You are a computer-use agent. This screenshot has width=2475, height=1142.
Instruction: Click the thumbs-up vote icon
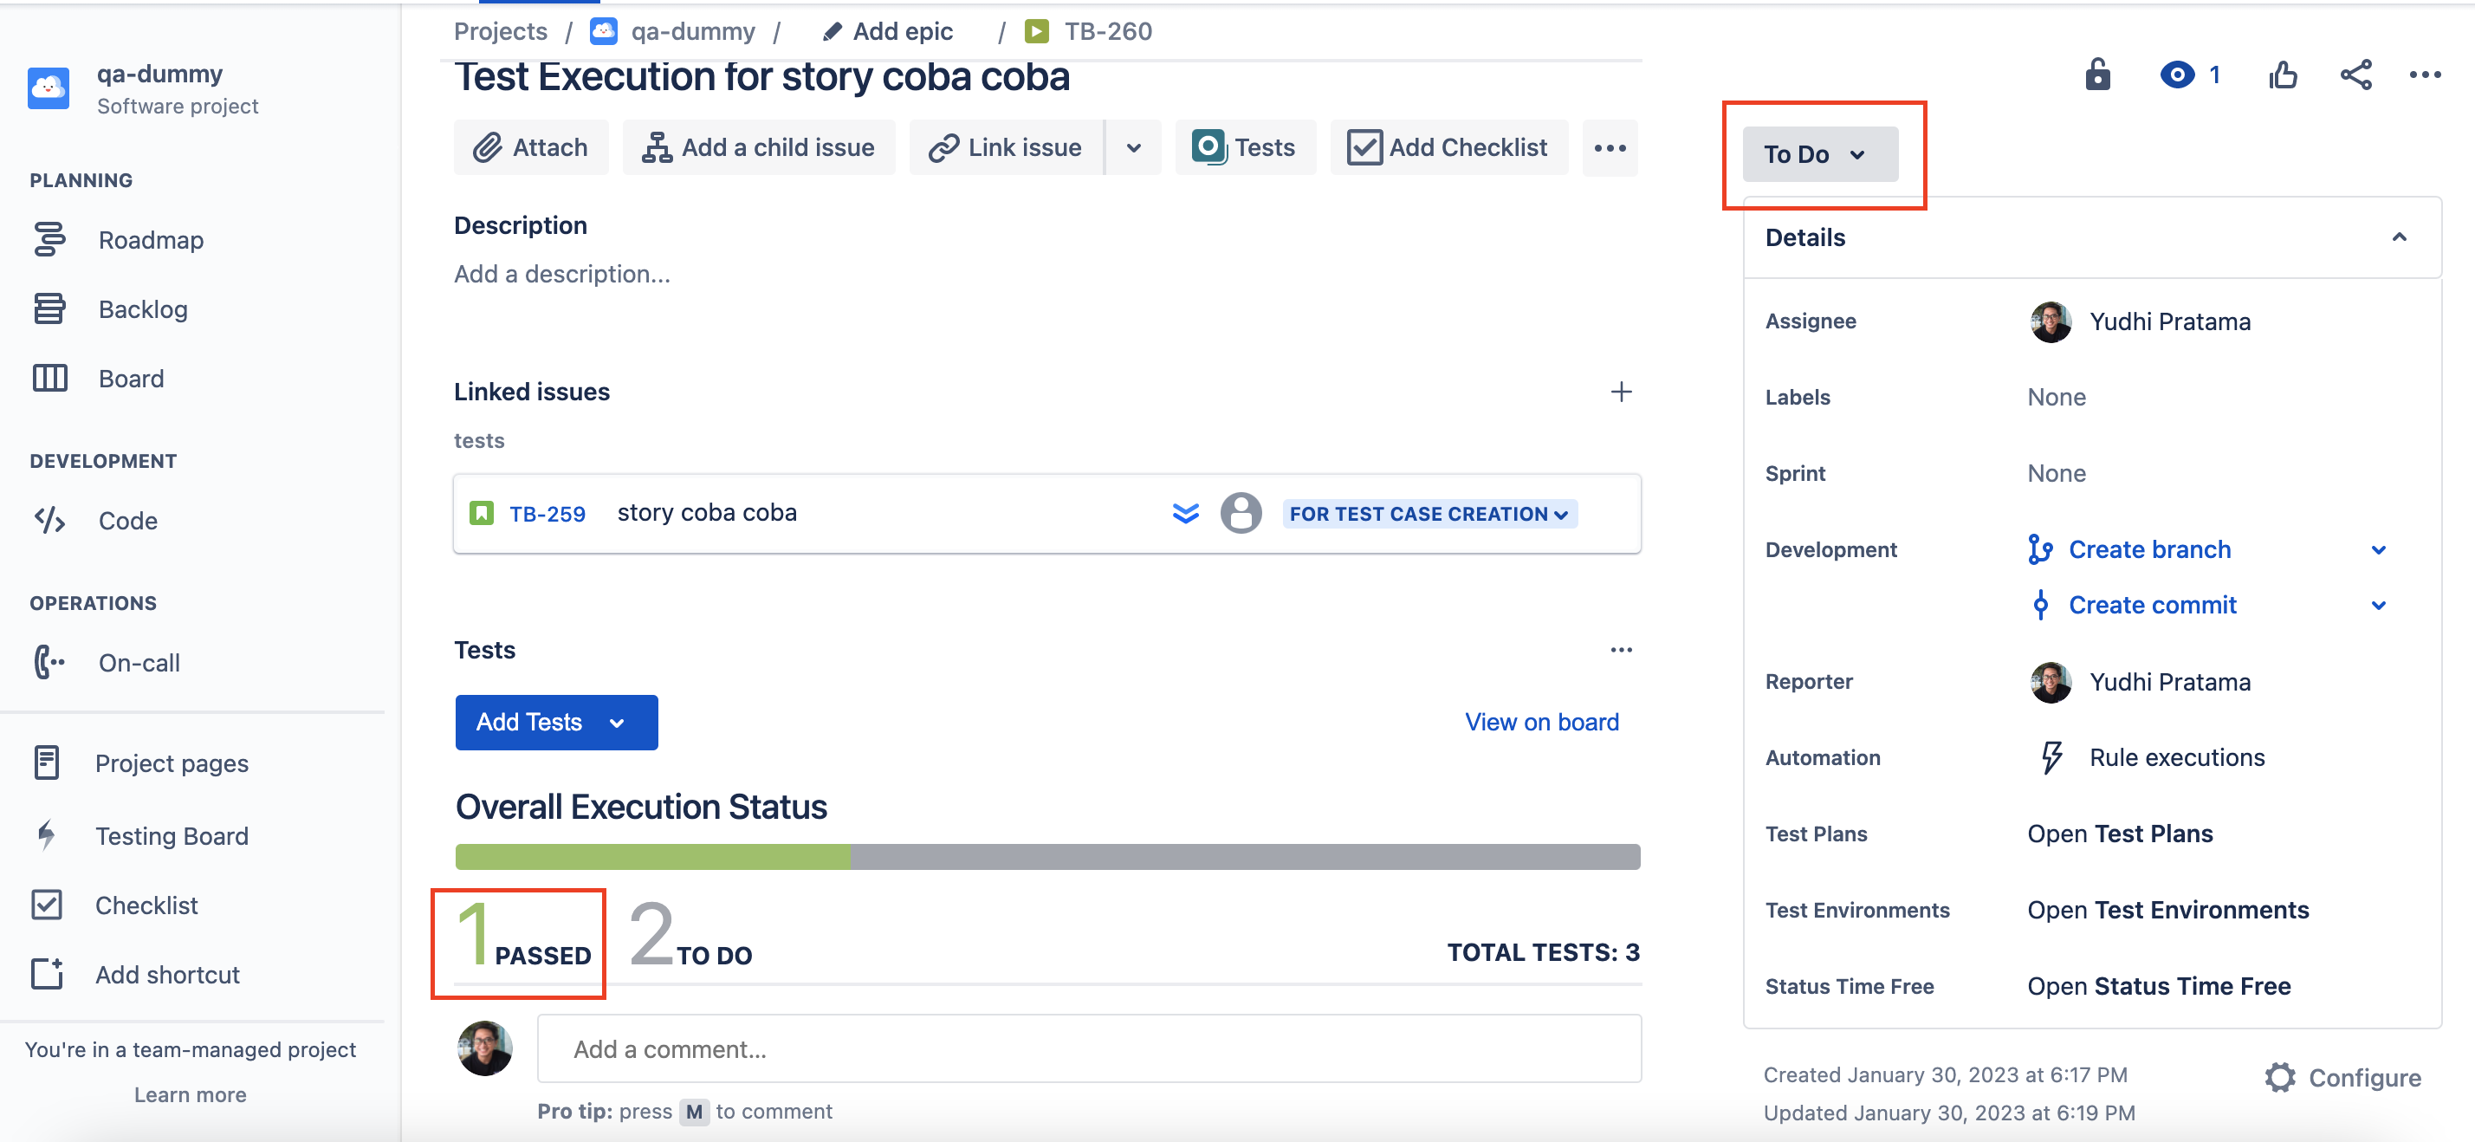pyautogui.click(x=2283, y=75)
